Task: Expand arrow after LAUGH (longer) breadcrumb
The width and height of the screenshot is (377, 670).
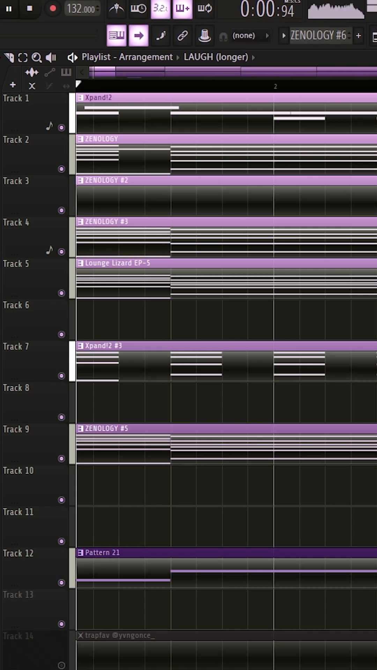Action: (253, 57)
